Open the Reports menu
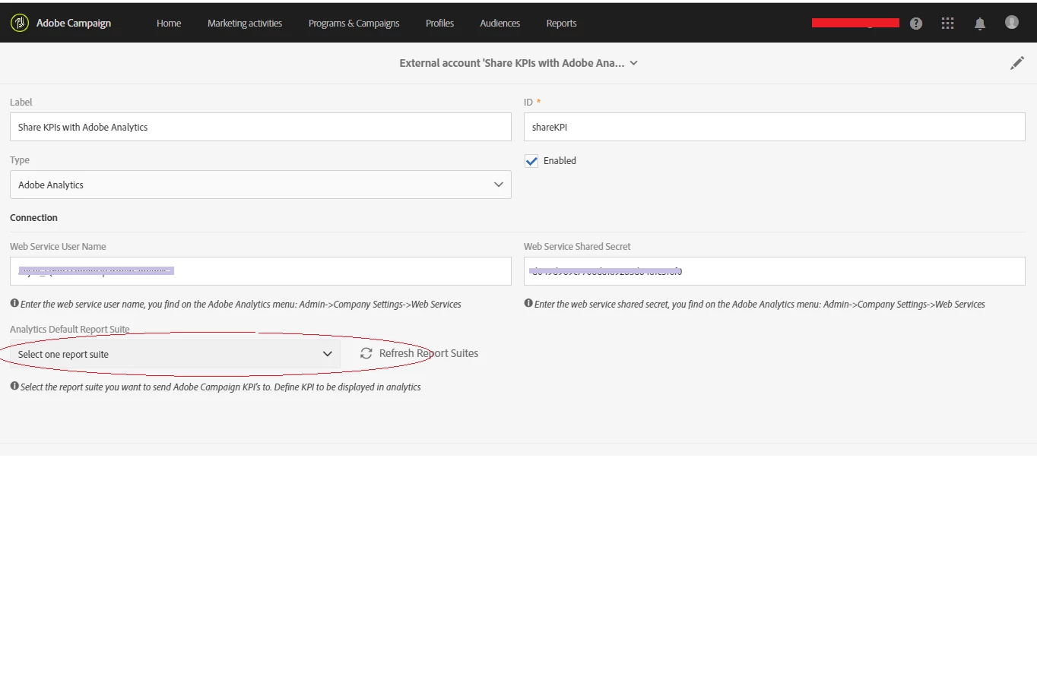 [561, 24]
